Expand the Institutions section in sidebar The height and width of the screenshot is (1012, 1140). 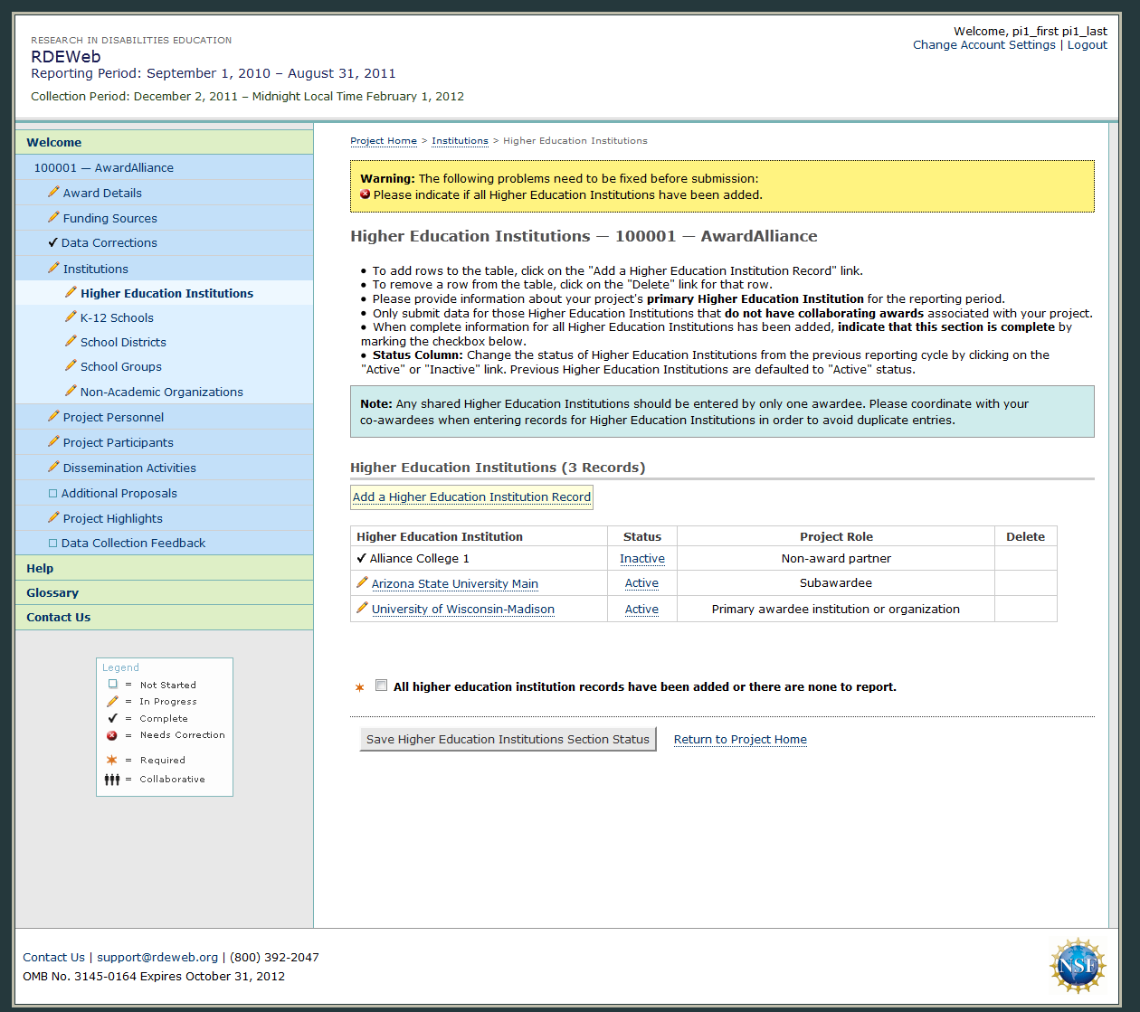coord(95,269)
